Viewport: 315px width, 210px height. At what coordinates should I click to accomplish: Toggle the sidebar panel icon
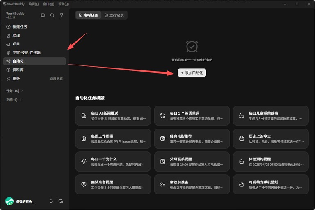[43, 15]
